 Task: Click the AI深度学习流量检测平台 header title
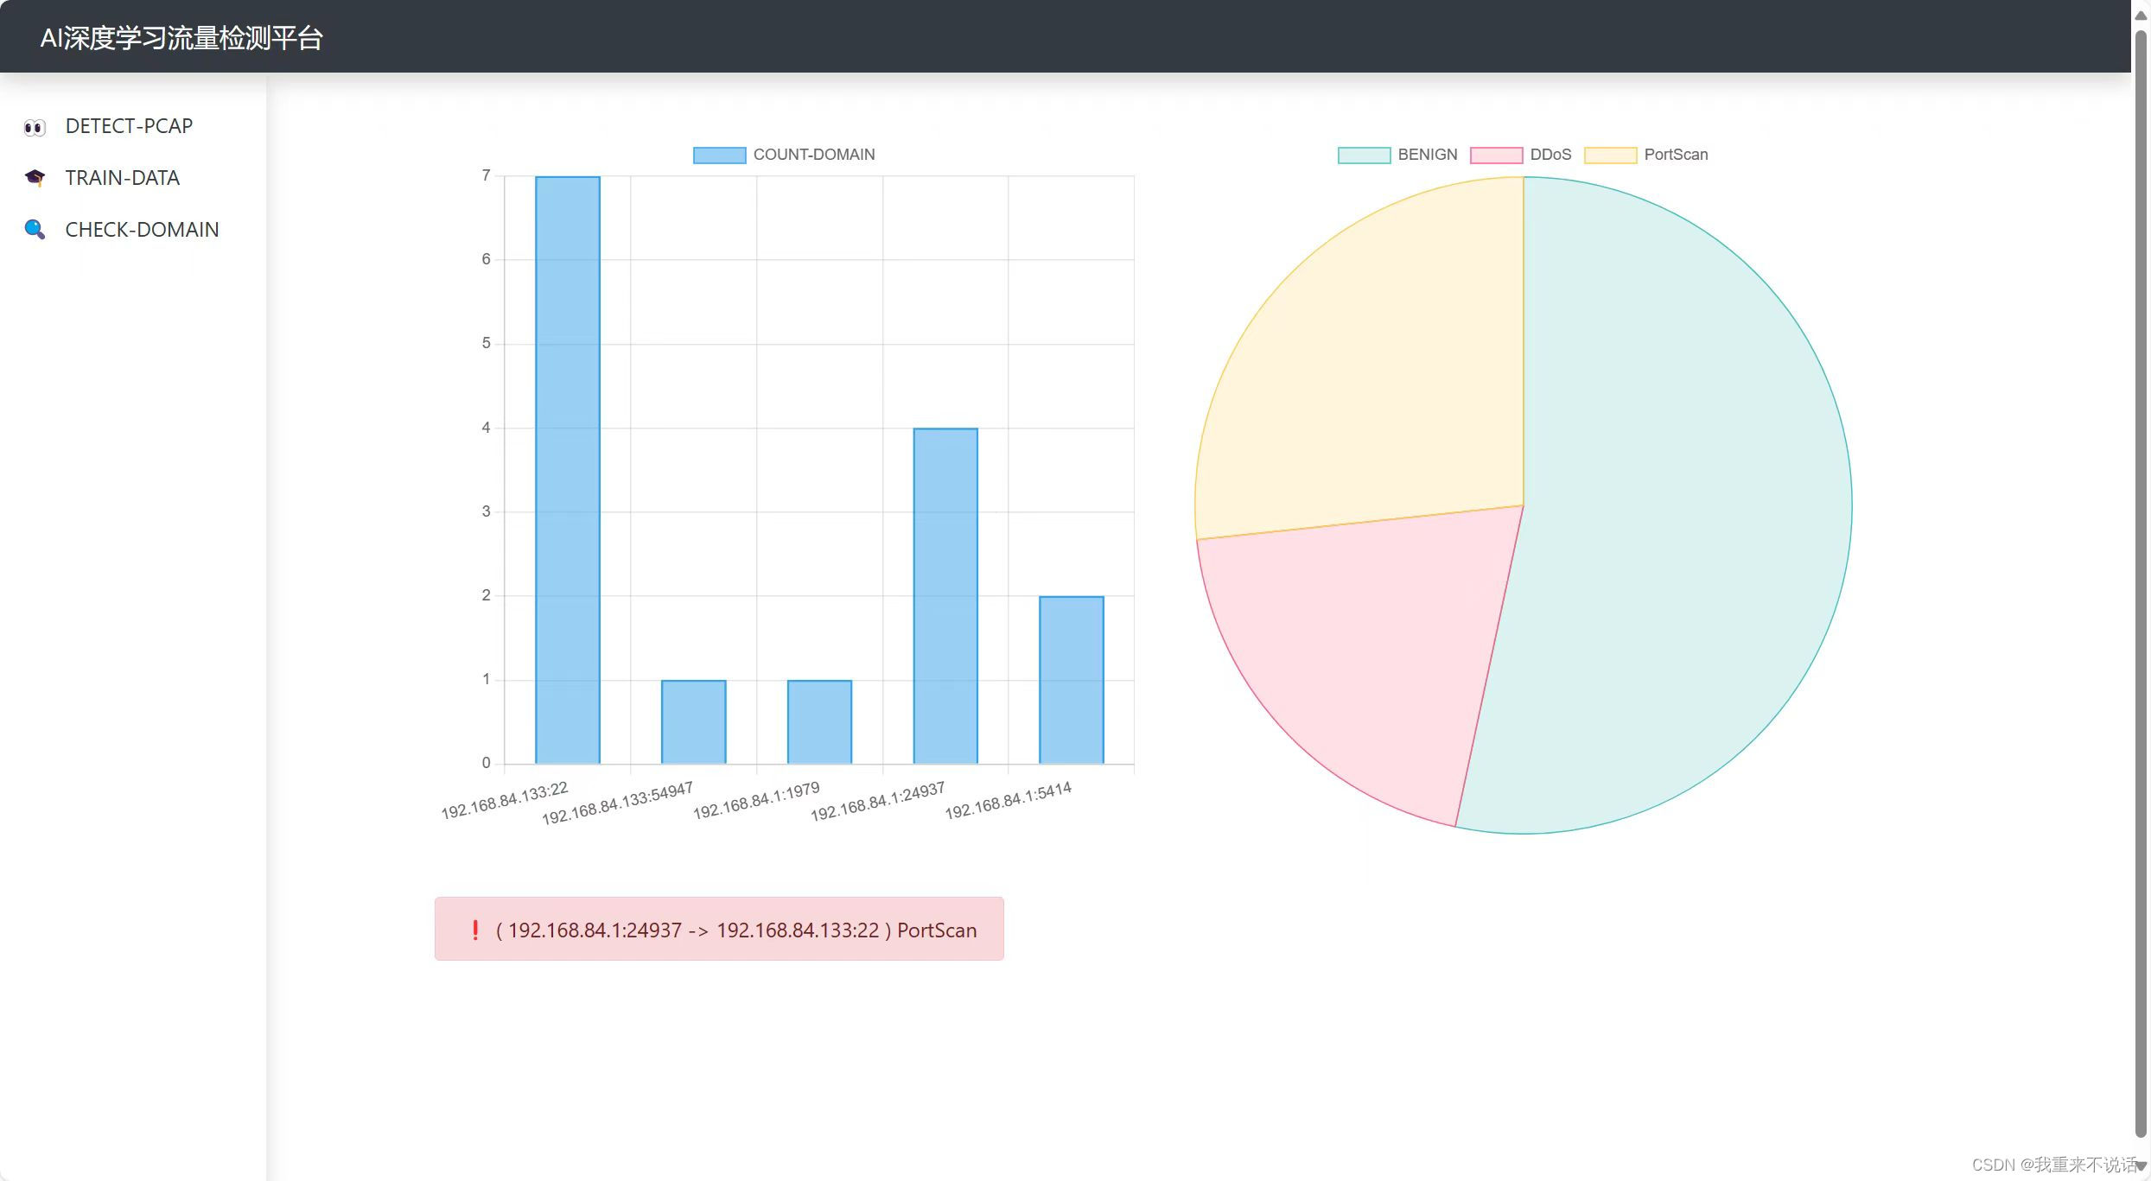click(x=181, y=38)
